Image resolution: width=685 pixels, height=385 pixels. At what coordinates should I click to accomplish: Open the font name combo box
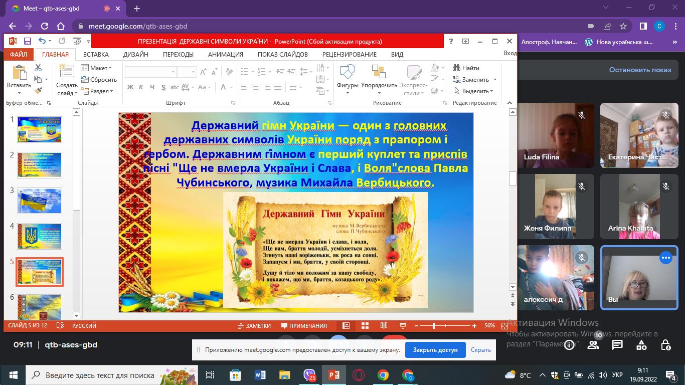pyautogui.click(x=150, y=72)
